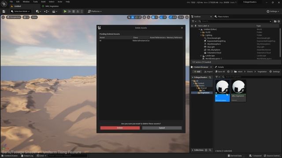
Task: Open the File menu
Action: click(11, 2)
